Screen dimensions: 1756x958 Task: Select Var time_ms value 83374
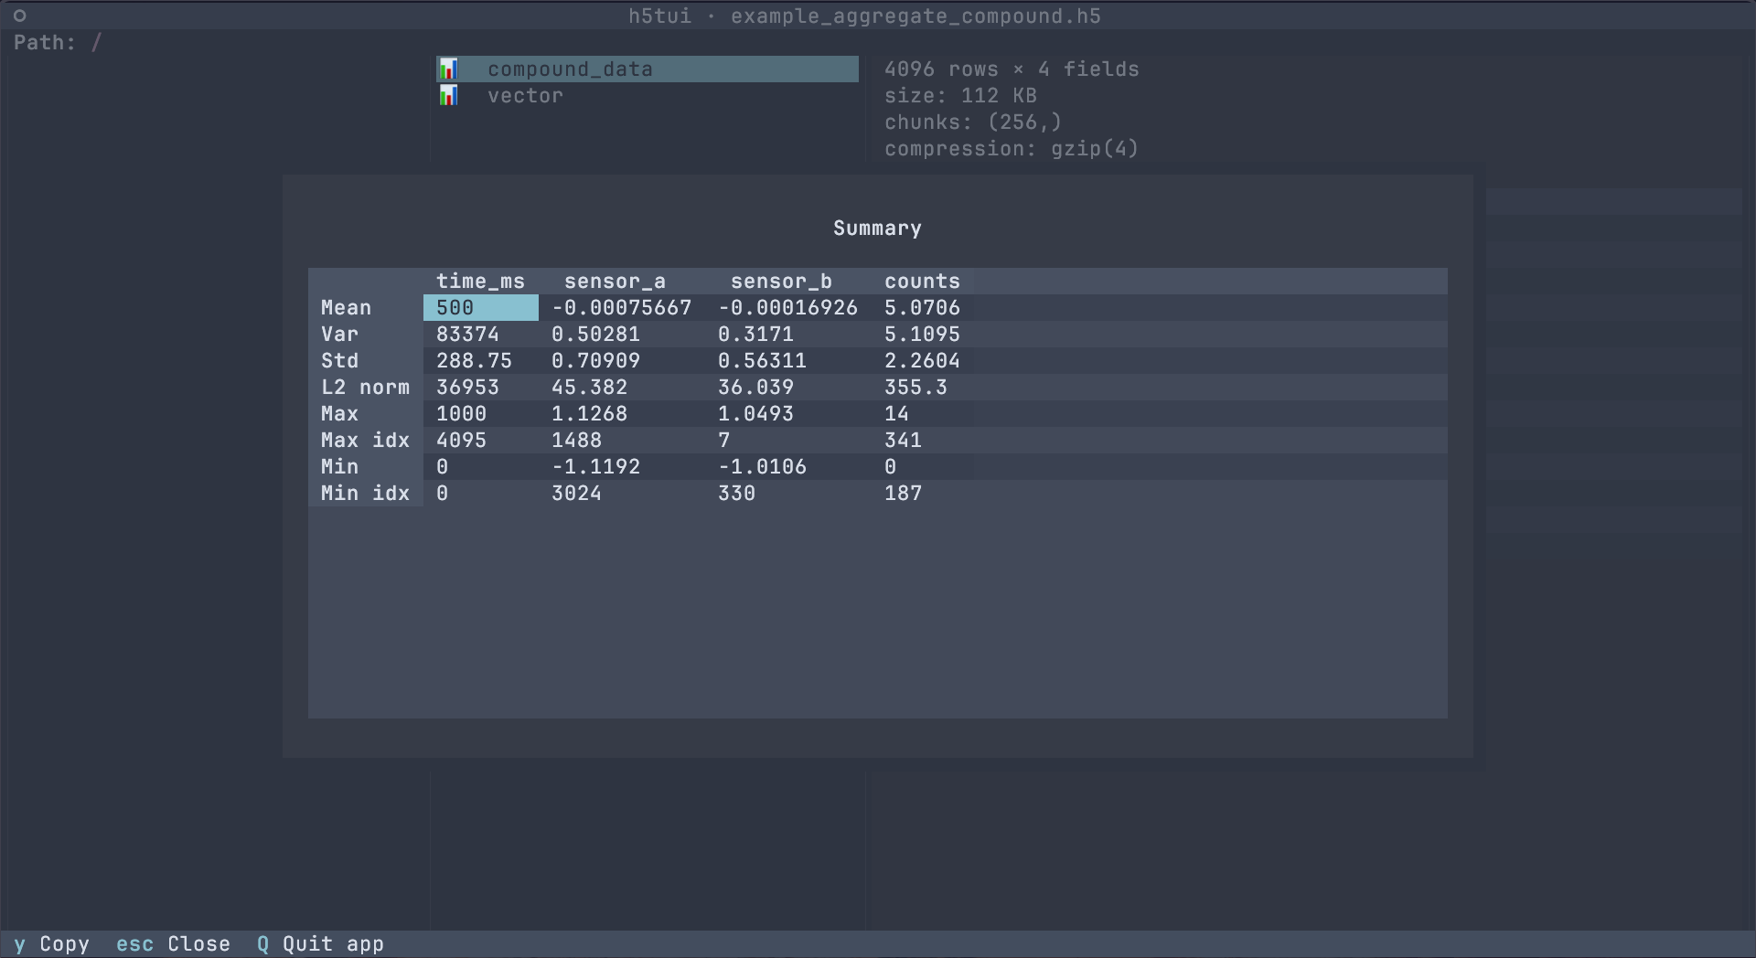click(x=467, y=335)
